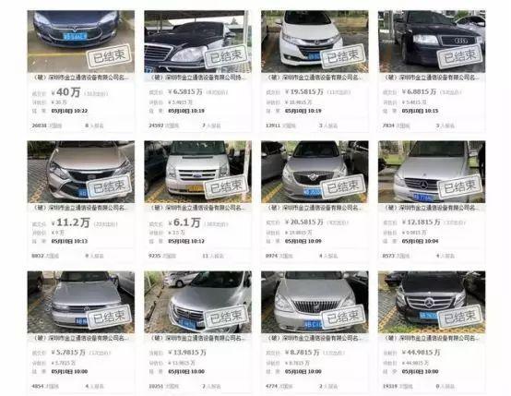The width and height of the screenshot is (511, 396).
Task: Click the listing title under the Ford van
Action: coord(198,208)
